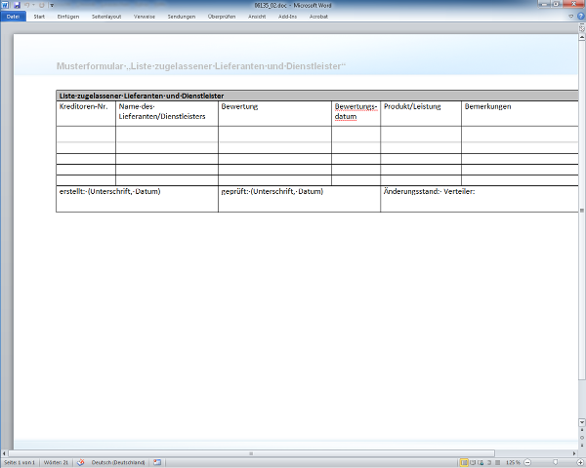Image resolution: width=586 pixels, height=468 pixels.
Task: Switch to Full Screen Reading view
Action: [x=473, y=461]
